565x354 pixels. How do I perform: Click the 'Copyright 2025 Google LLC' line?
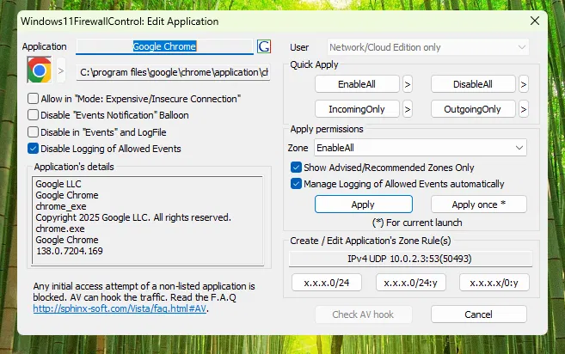click(x=133, y=217)
